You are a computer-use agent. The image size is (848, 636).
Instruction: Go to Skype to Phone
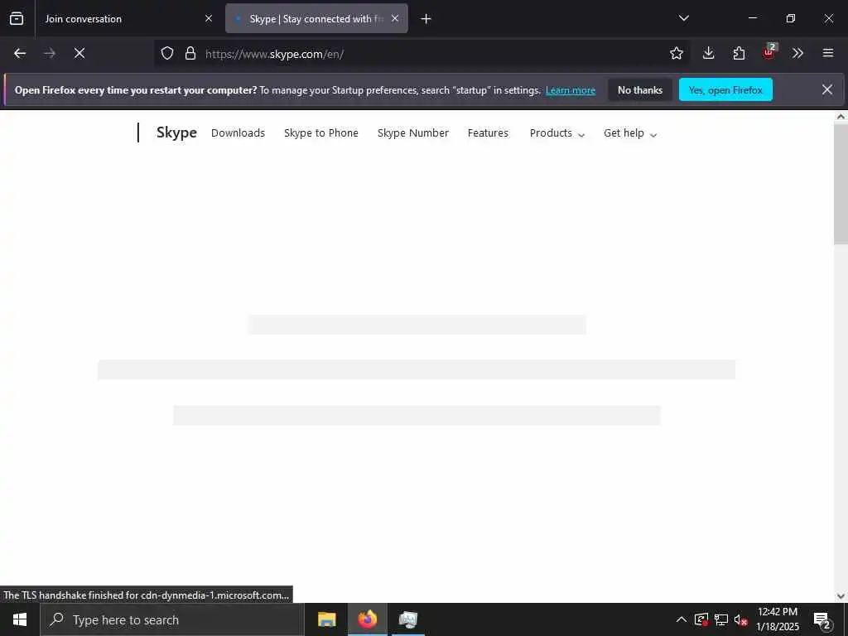point(321,133)
